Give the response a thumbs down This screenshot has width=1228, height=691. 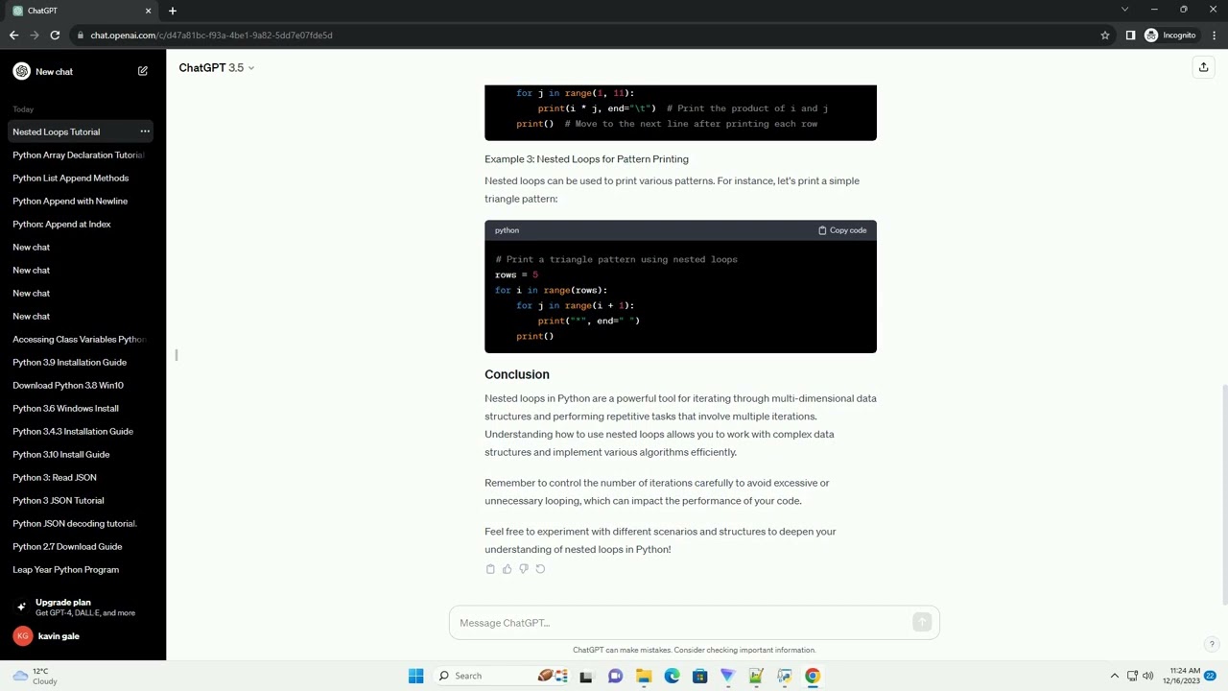[523, 569]
